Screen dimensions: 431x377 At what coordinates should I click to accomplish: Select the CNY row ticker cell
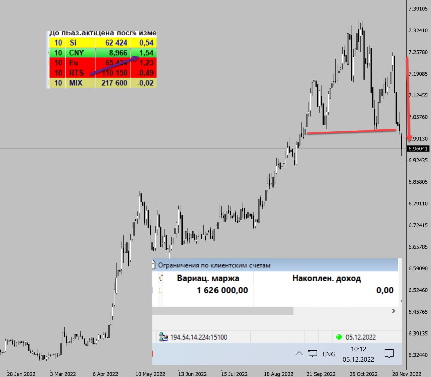click(x=76, y=53)
